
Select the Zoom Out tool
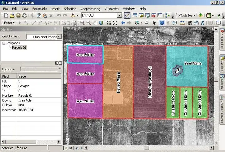point(88,23)
